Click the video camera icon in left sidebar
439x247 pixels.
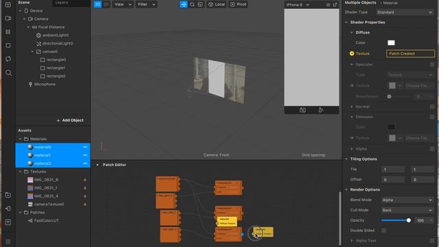click(x=8, y=19)
